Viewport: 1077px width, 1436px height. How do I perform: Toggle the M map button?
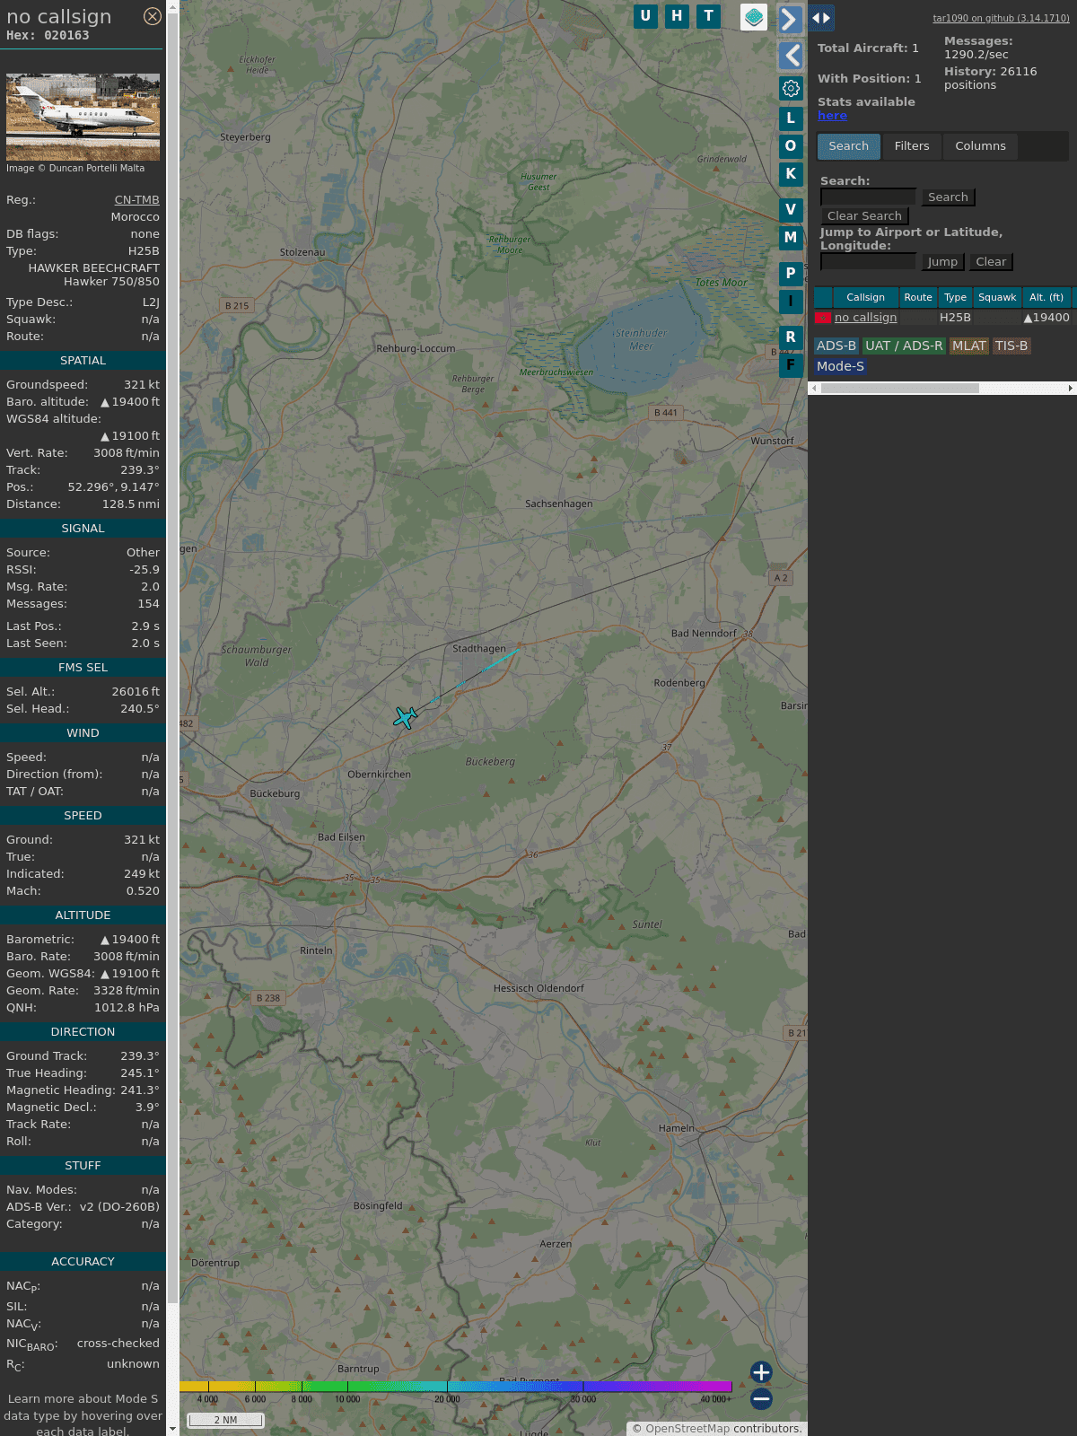(791, 238)
